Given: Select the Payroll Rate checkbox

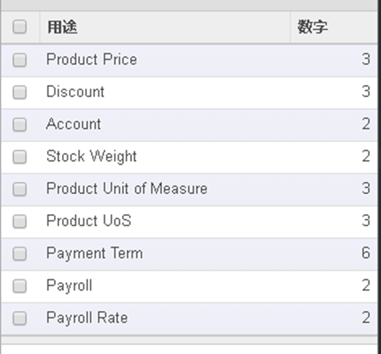Looking at the screenshot, I should coord(20,318).
